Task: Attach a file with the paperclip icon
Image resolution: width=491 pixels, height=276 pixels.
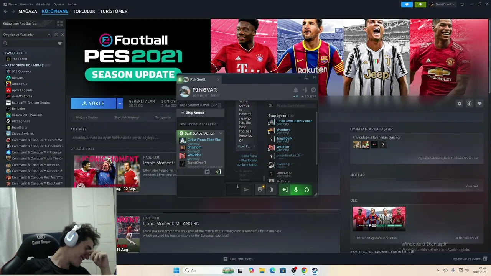Action: [x=271, y=189]
